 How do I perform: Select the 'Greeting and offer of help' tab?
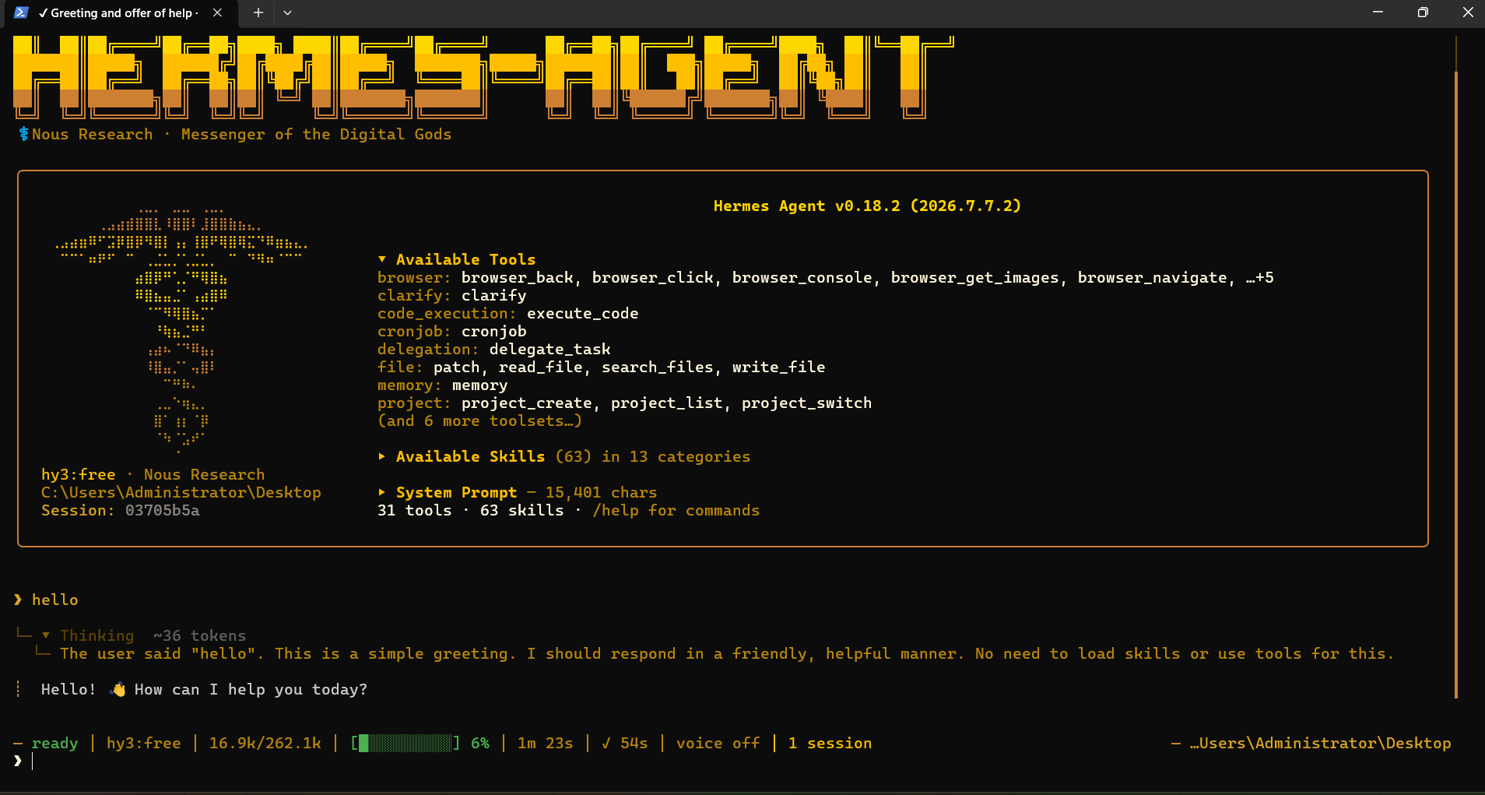tap(121, 13)
